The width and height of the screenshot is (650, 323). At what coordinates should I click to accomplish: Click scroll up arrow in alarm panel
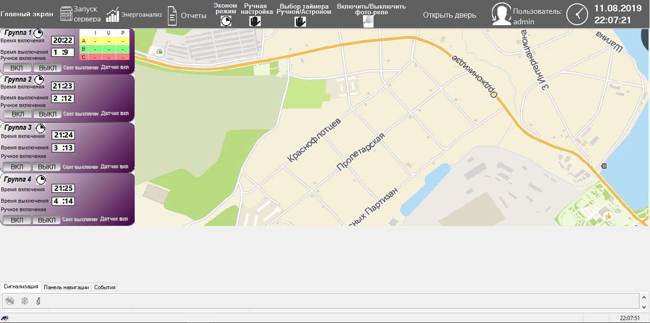pyautogui.click(x=644, y=297)
